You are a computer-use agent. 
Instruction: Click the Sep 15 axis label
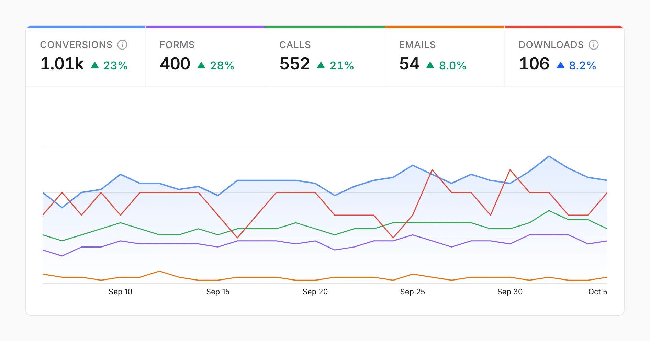[x=218, y=292]
